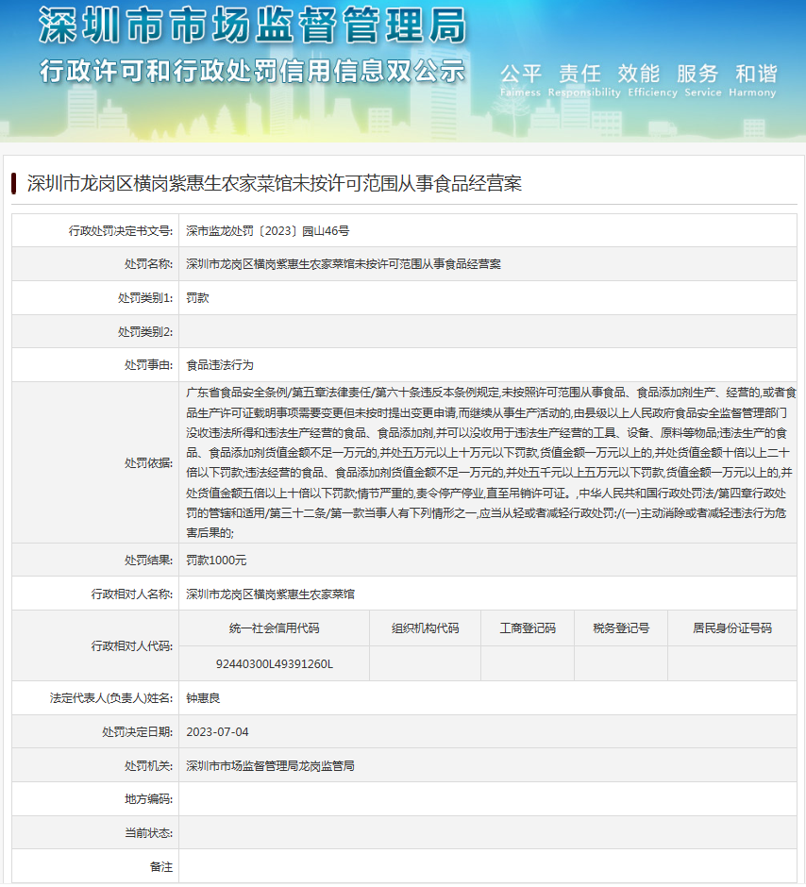
Task: Click the 组织机构代码 column header
Action: tap(425, 628)
